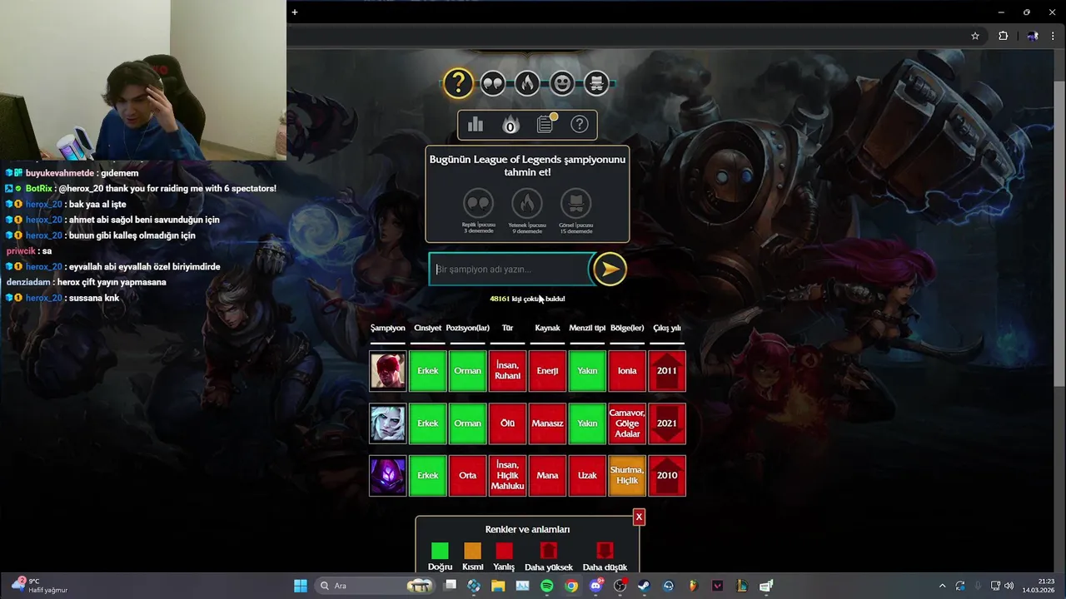Open the browser three-dot menu

pyautogui.click(x=1054, y=36)
